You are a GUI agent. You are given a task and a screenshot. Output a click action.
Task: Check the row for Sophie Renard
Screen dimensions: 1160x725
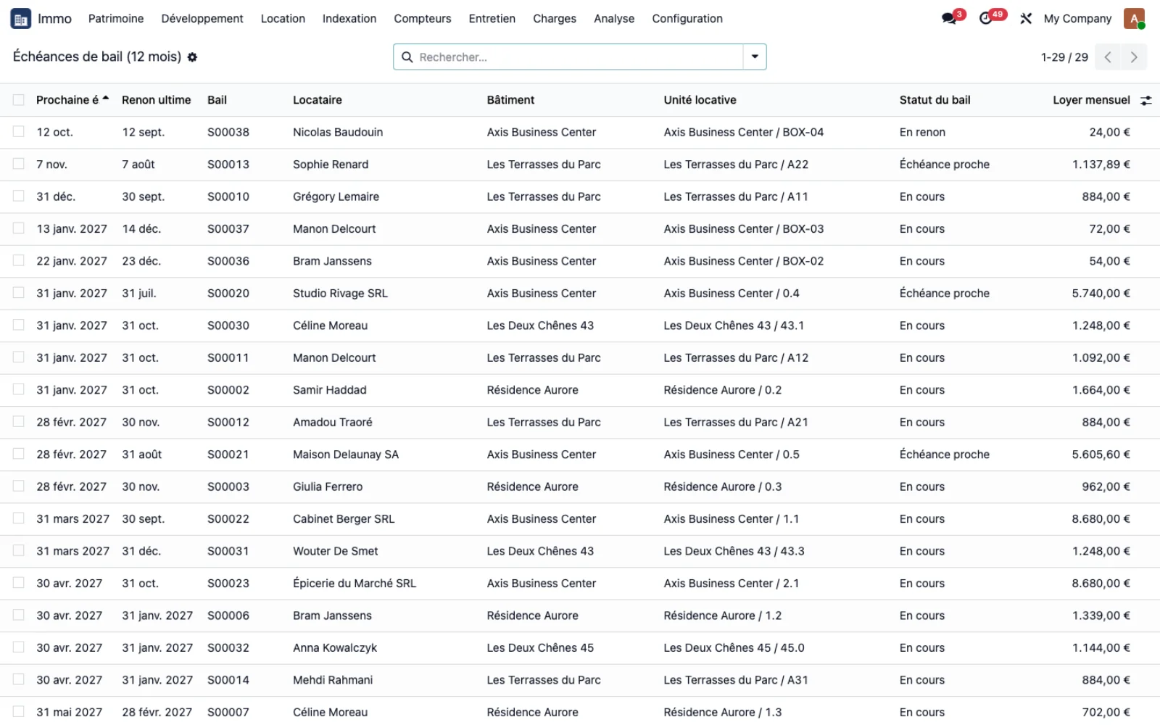pos(19,164)
